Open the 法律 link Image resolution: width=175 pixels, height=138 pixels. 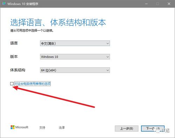pyautogui.click(x=62, y=128)
